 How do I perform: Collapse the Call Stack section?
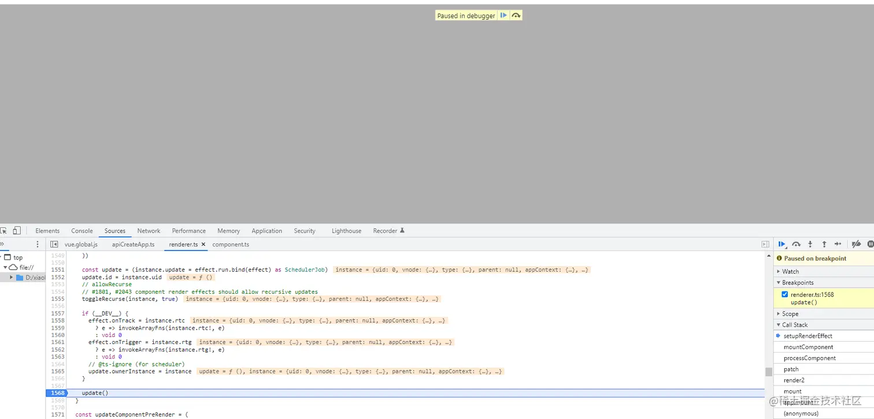(x=824, y=325)
